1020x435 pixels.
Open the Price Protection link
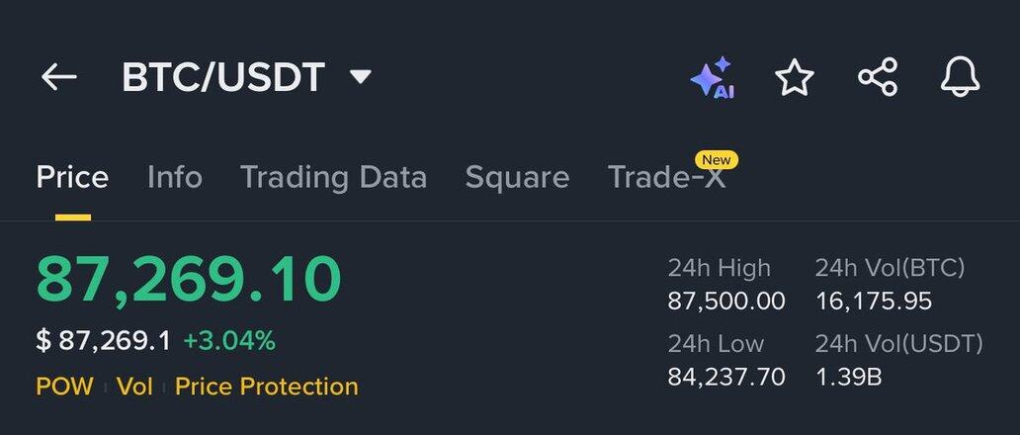266,387
